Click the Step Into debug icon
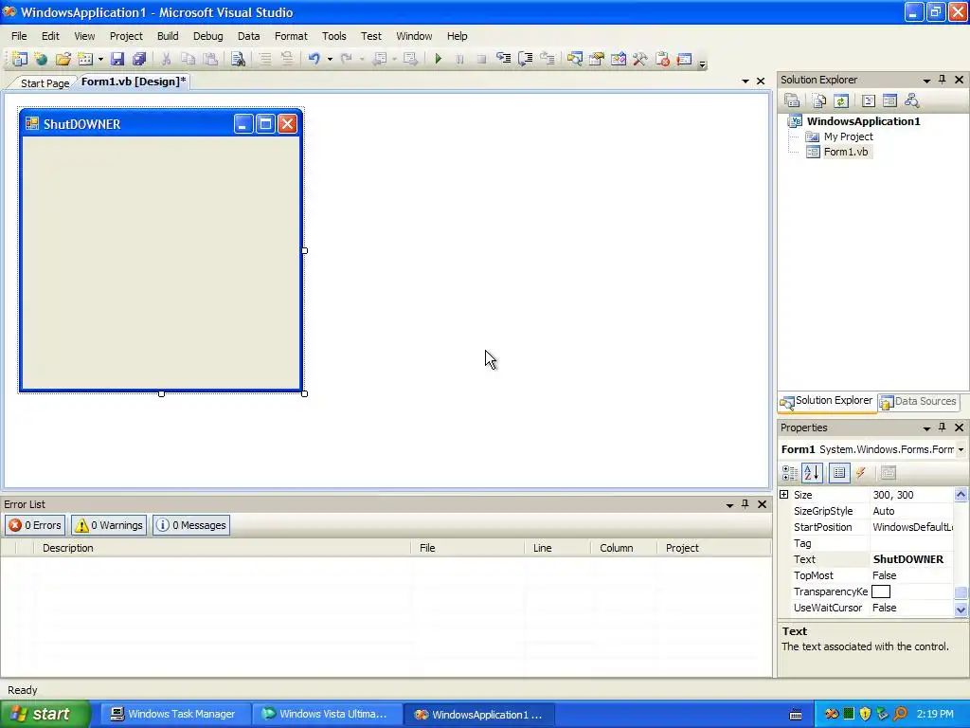This screenshot has height=728, width=970. pos(504,59)
